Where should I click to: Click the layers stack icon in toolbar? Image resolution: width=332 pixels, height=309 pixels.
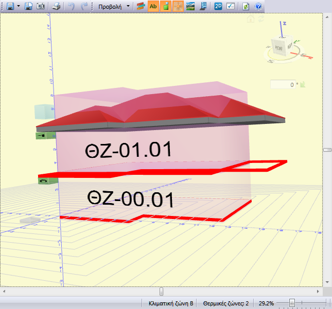[141, 7]
